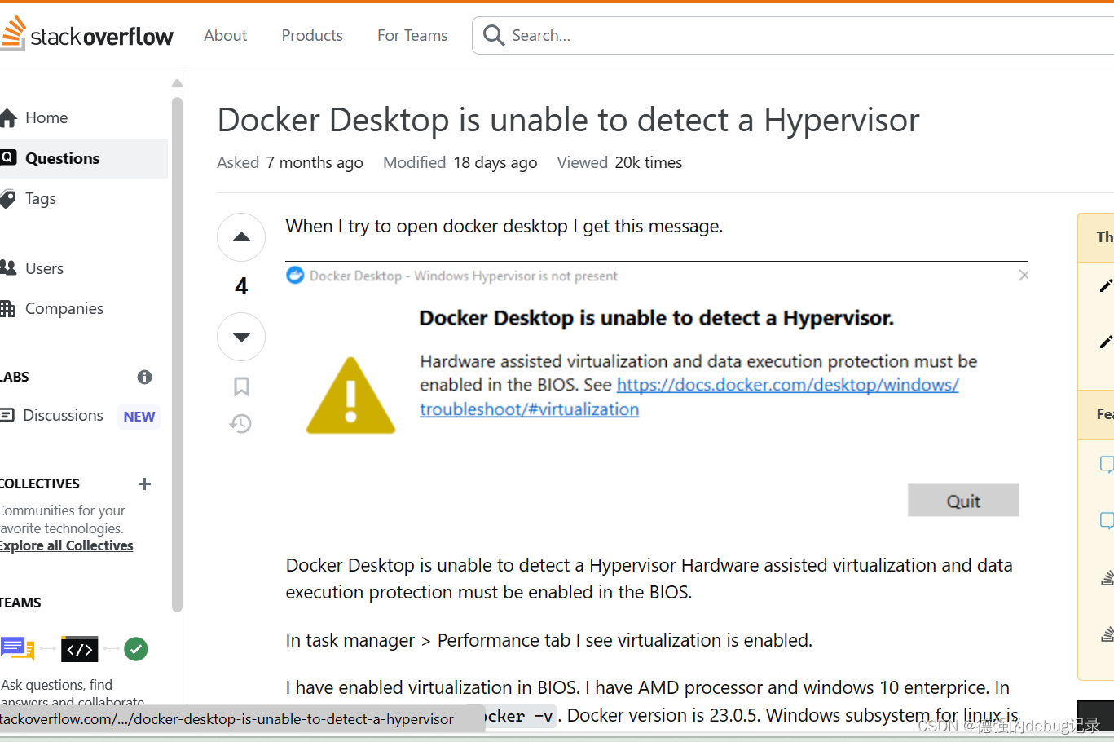
Task: Click the Teams chat bubbles illustration
Action: [17, 649]
